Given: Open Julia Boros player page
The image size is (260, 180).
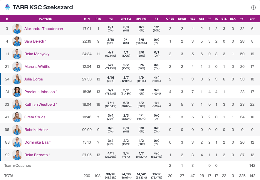Looking at the screenshot, I should (x=33, y=79).
